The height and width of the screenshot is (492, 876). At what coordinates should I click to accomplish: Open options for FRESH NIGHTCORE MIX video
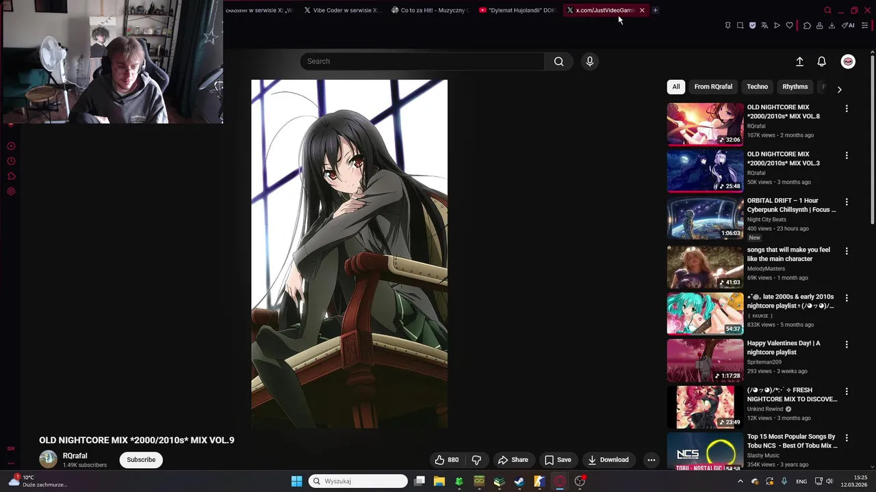tap(847, 392)
